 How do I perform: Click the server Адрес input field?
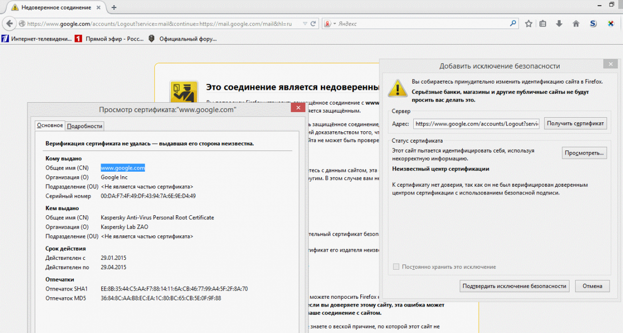point(476,124)
